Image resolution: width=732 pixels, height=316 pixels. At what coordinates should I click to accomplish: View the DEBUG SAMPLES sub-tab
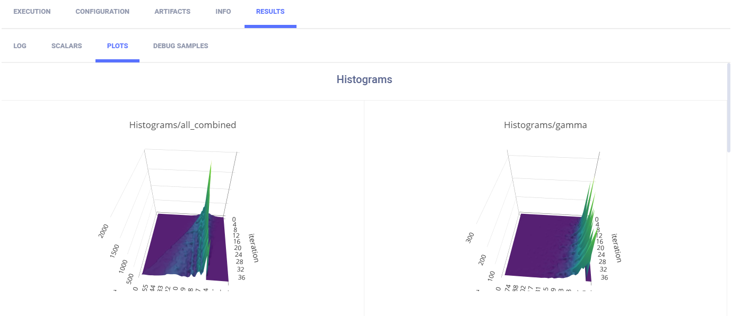click(x=180, y=46)
